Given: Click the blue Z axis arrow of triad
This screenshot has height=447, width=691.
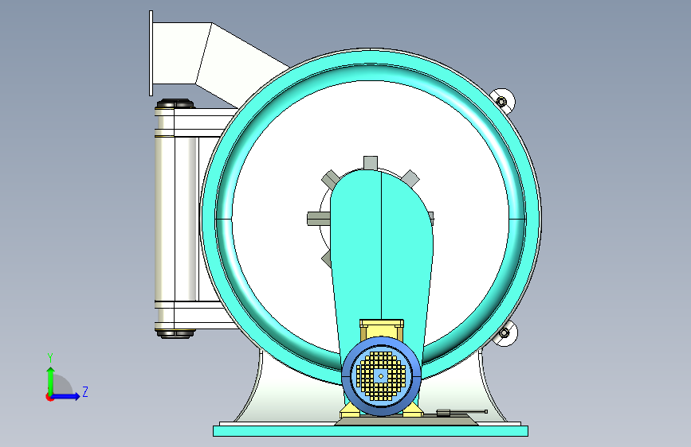Looking at the screenshot, I should pyautogui.click(x=66, y=396).
